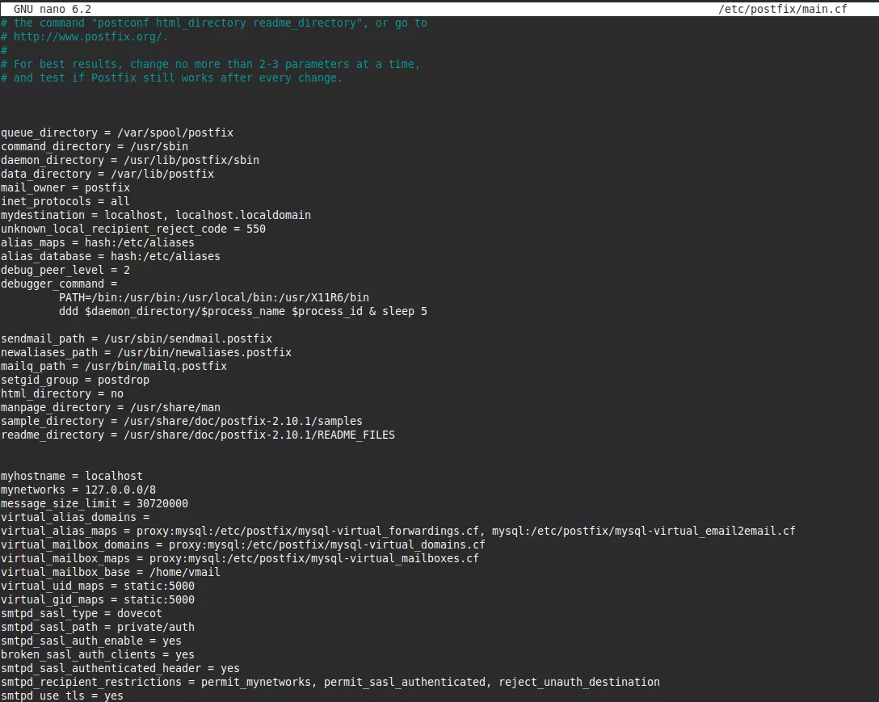This screenshot has width=879, height=702.
Task: Click the smtpd_sasl_type = dovecot setting
Action: click(x=81, y=613)
